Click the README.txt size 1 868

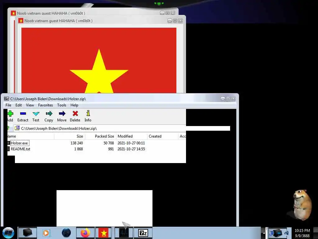click(79, 149)
